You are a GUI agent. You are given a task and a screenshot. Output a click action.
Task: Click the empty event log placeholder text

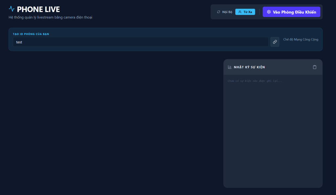[255, 81]
